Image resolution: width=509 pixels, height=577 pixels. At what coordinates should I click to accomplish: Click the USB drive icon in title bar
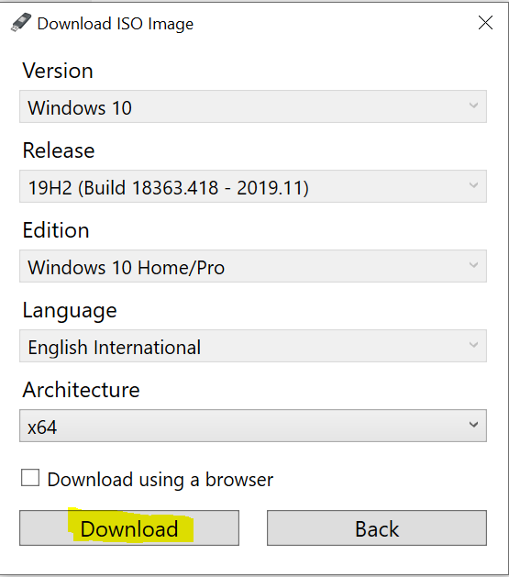pos(21,22)
